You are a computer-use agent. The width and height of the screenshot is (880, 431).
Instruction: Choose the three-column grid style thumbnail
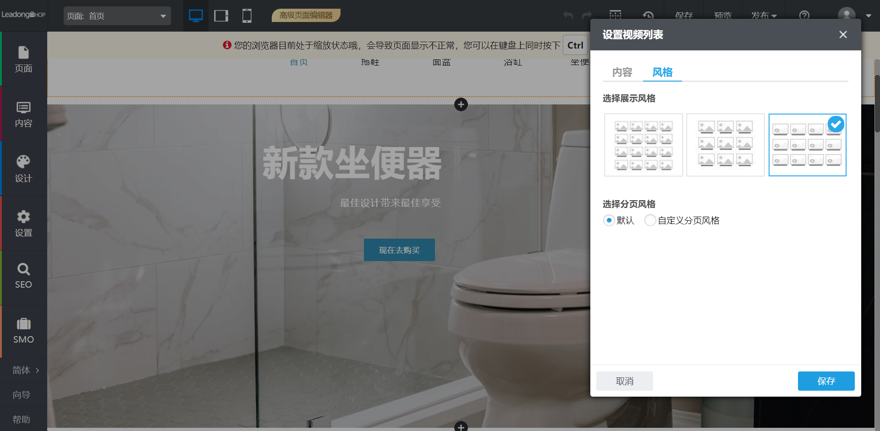[725, 145]
